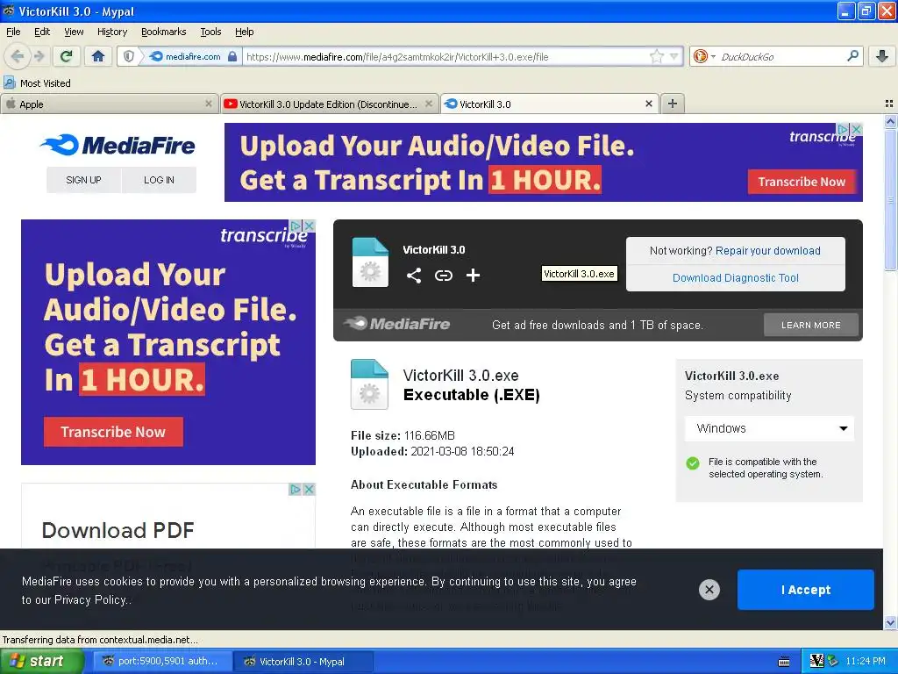Image resolution: width=898 pixels, height=674 pixels.
Task: Add file to account with plus icon
Action: pyautogui.click(x=473, y=276)
